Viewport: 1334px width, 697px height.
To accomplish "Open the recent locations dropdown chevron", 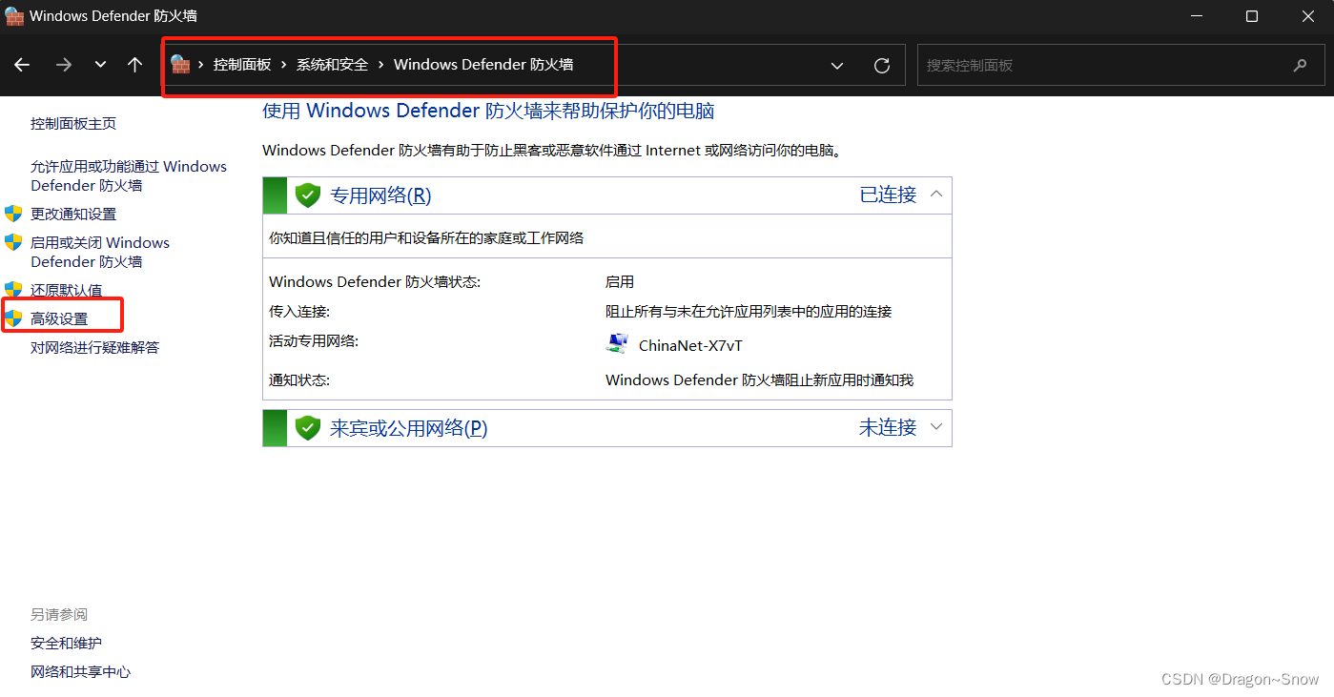I will (100, 65).
